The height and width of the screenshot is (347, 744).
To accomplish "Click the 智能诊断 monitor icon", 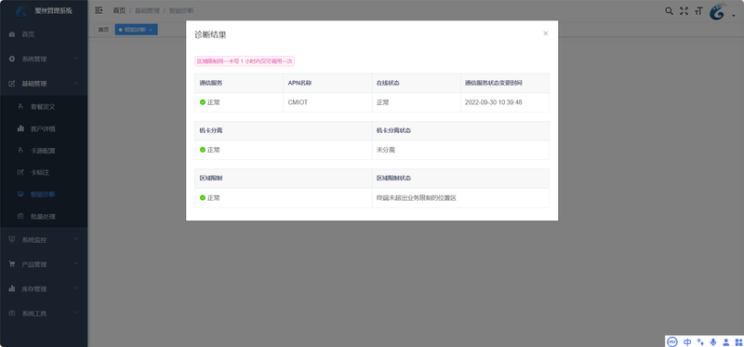I will click(x=20, y=194).
